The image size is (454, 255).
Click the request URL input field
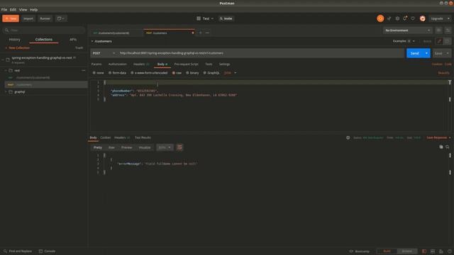coord(260,53)
